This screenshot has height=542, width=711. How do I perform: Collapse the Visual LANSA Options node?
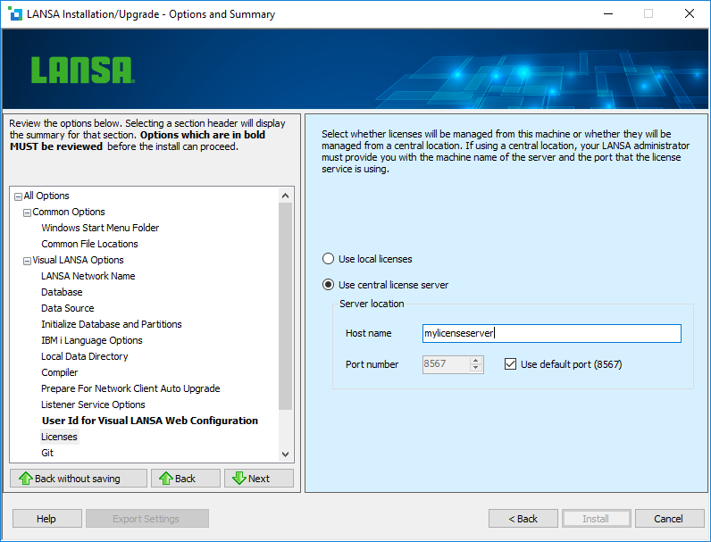(x=27, y=261)
